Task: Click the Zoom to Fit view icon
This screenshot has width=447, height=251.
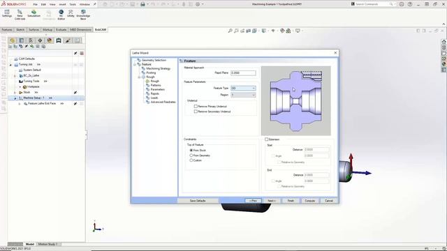Action: tap(230, 31)
